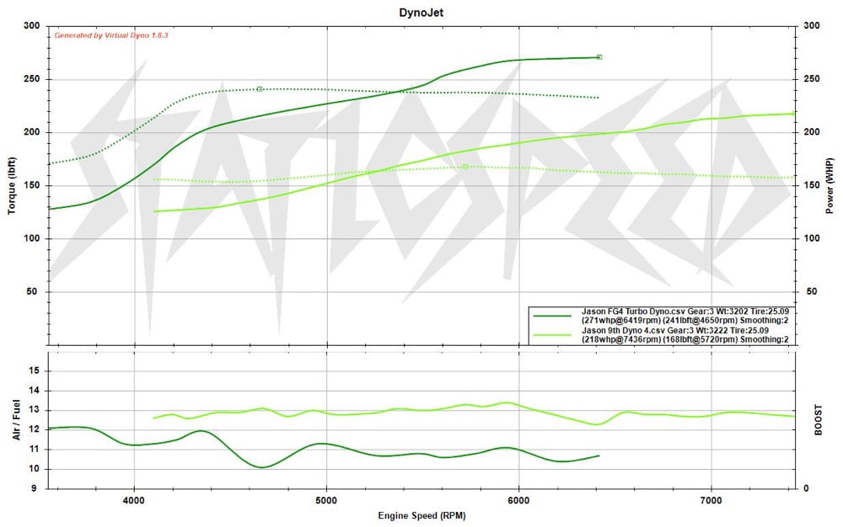Click the Air / Fuel axis label
This screenshot has width=843, height=527.
(13, 418)
